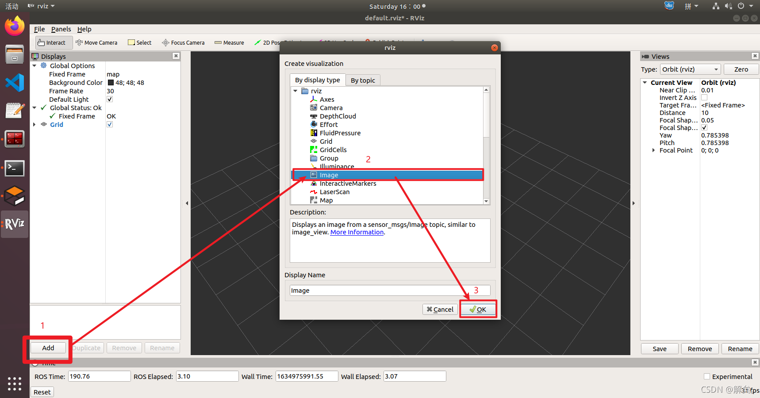Choose InteractiveMarkers display type
This screenshot has width=760, height=398.
(348, 184)
